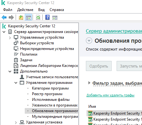This screenshot has width=142, height=125.
Task: Select Нераспределенные устройства in tree
Action: (x=47, y=49)
